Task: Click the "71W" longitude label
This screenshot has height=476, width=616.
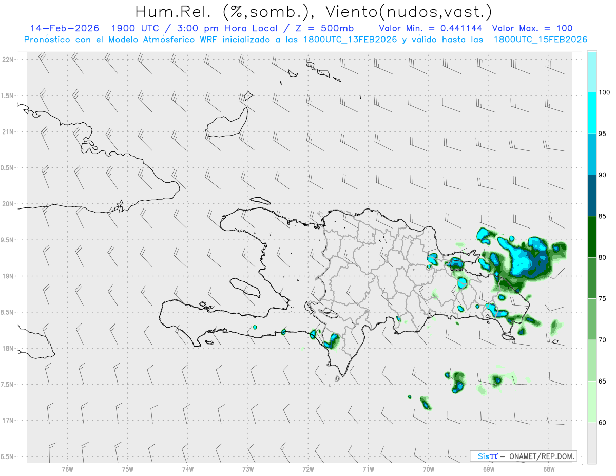Action: (368, 469)
